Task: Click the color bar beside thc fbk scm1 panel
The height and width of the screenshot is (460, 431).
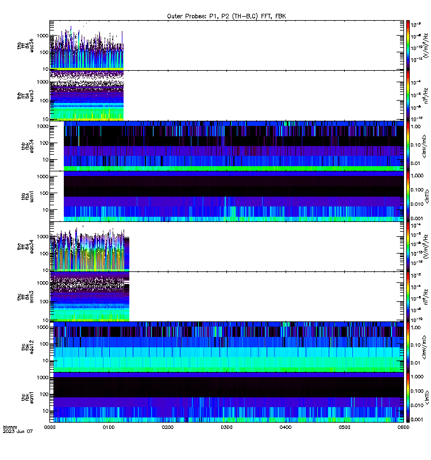Action: click(408, 397)
